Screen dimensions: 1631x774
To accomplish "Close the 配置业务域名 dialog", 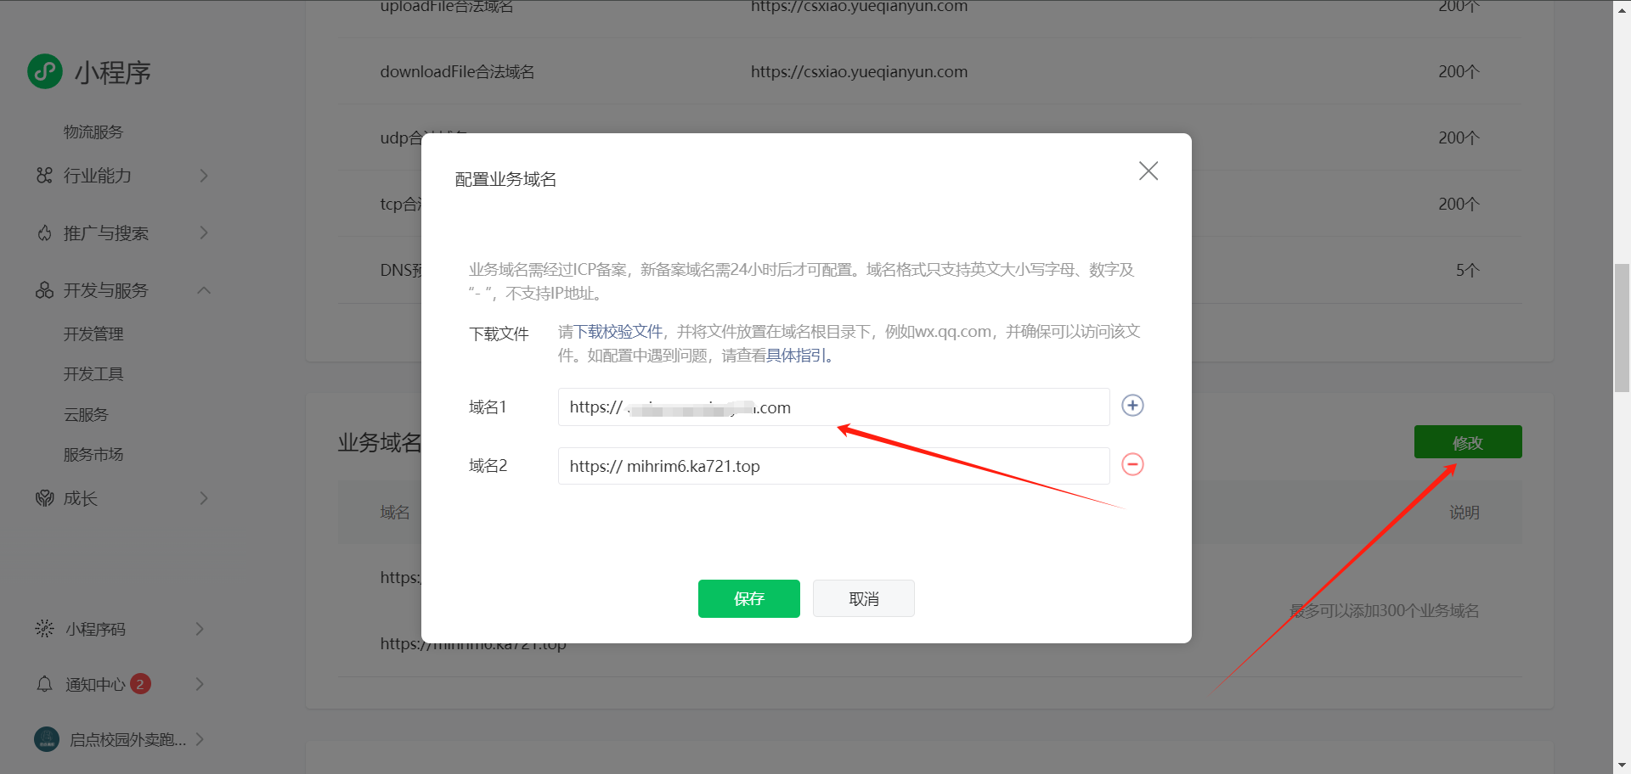I will coord(1148,171).
